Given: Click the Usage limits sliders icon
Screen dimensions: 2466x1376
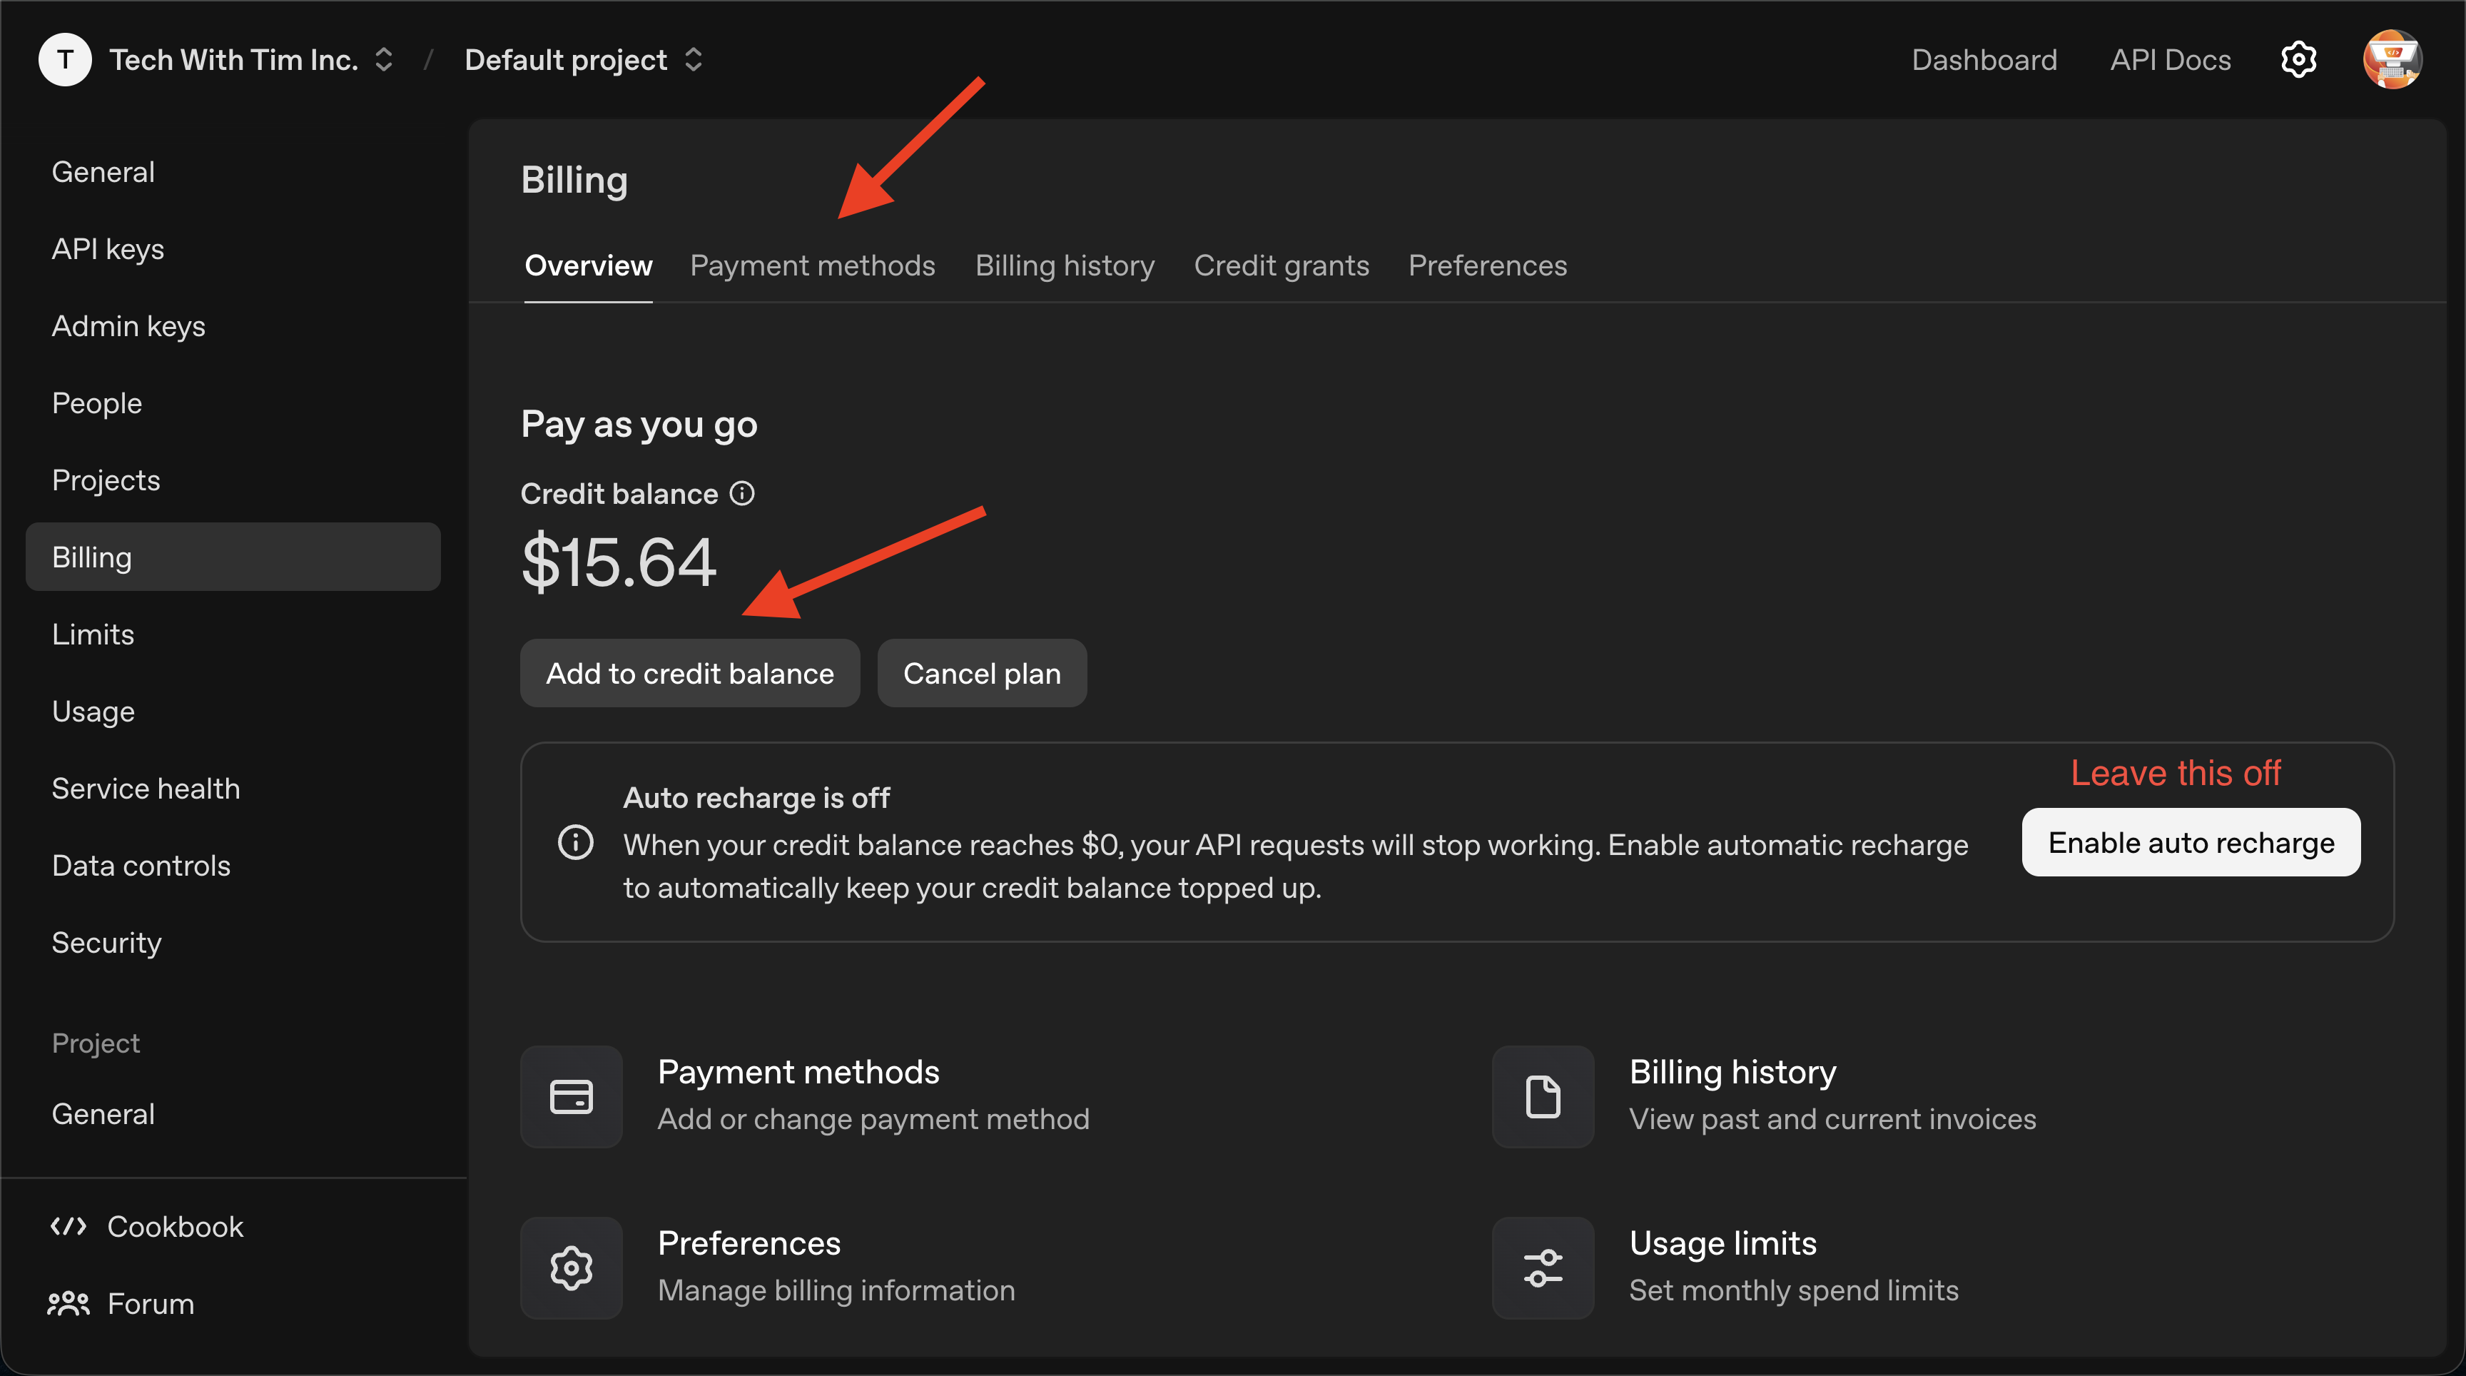Looking at the screenshot, I should pyautogui.click(x=1542, y=1268).
